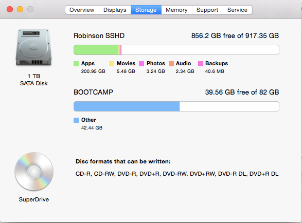
Task: Click the Backups label in legend
Action: pyautogui.click(x=217, y=63)
